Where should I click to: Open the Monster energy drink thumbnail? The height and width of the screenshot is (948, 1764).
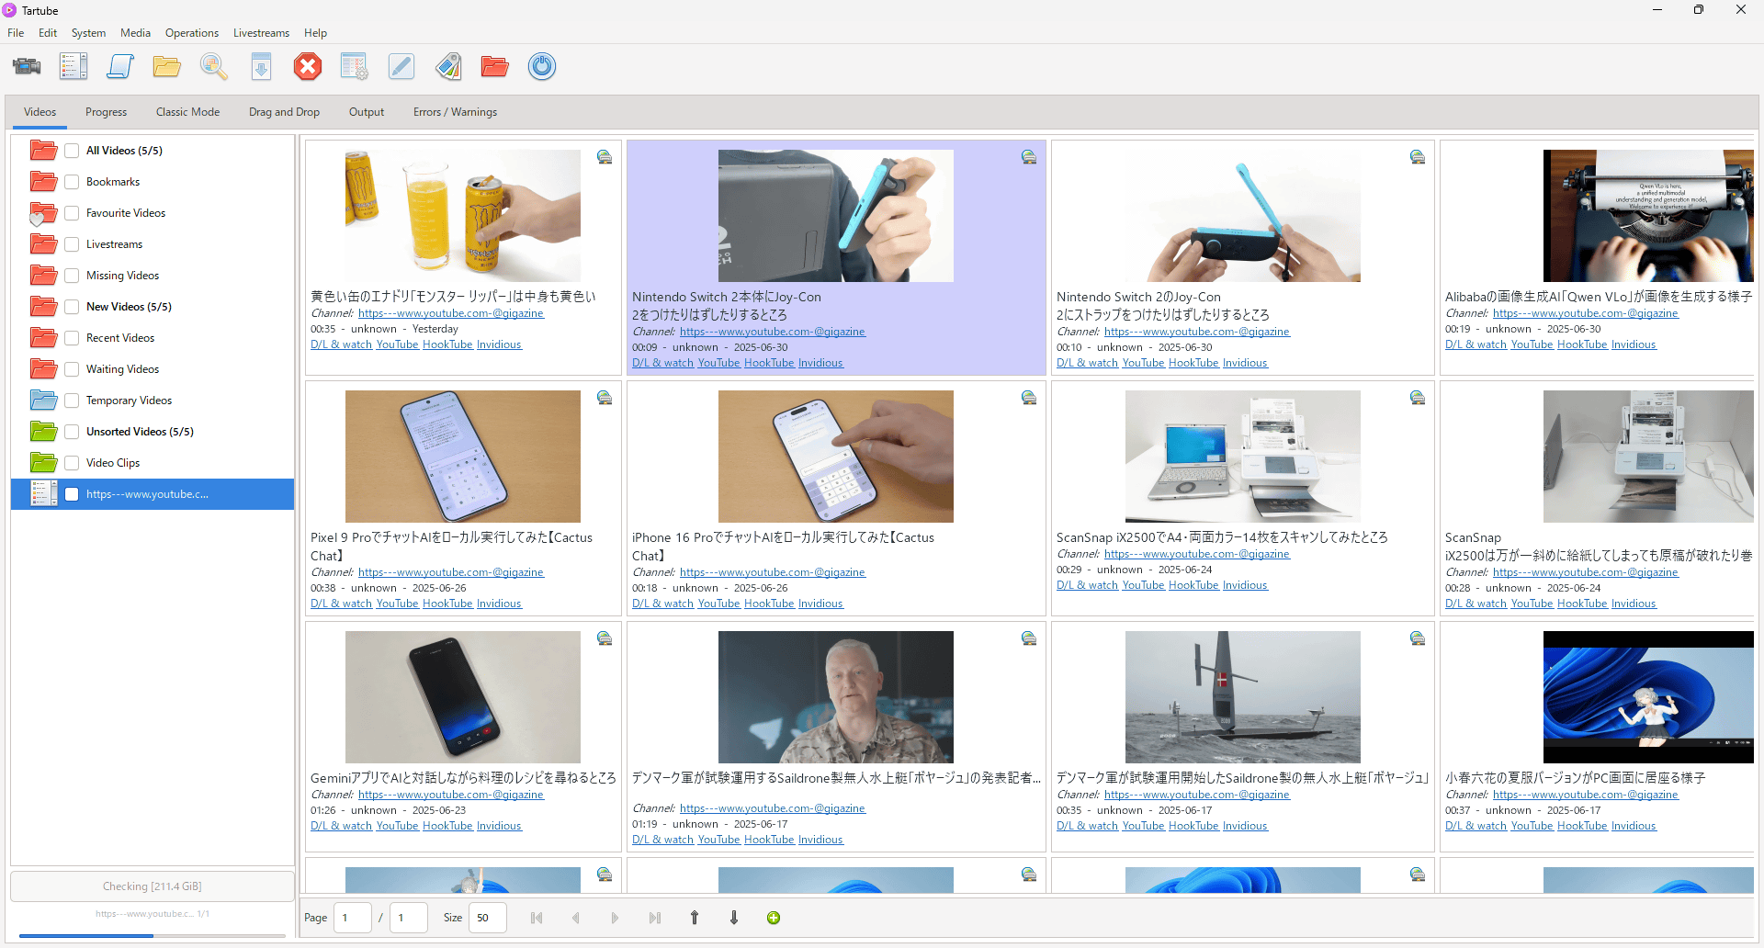(x=463, y=216)
